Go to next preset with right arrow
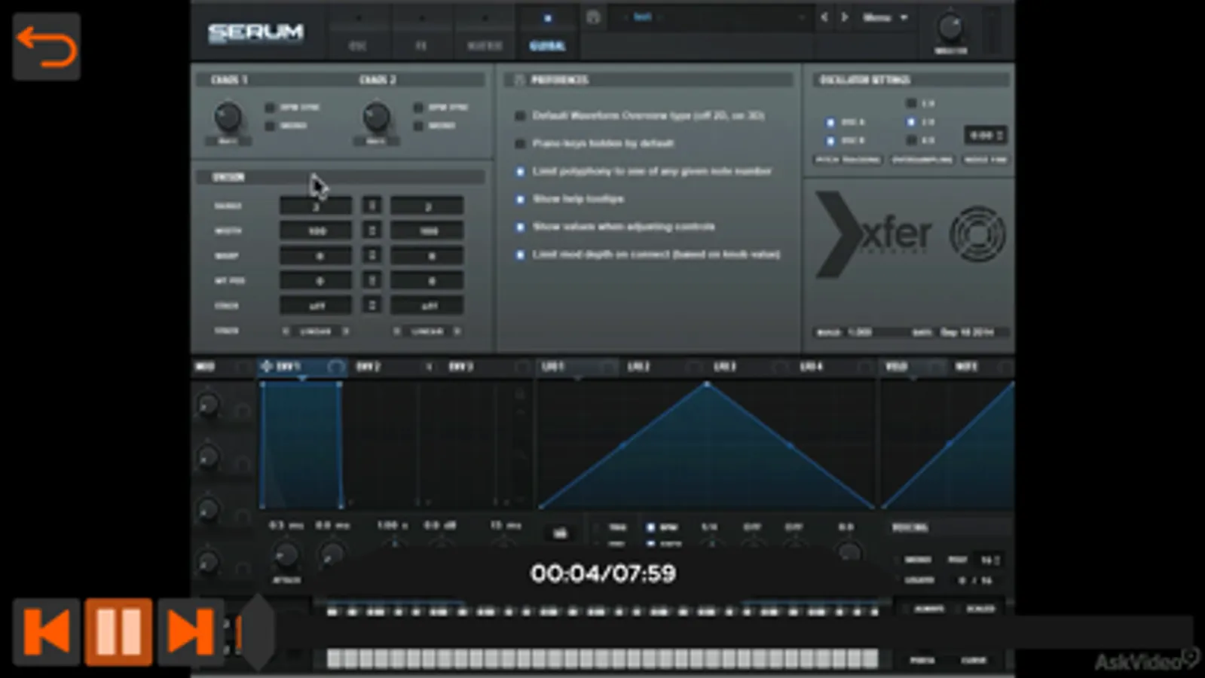1205x678 pixels. [x=845, y=17]
